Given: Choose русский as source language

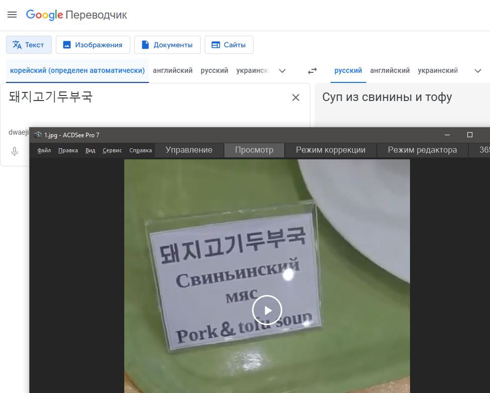Looking at the screenshot, I should pos(214,70).
